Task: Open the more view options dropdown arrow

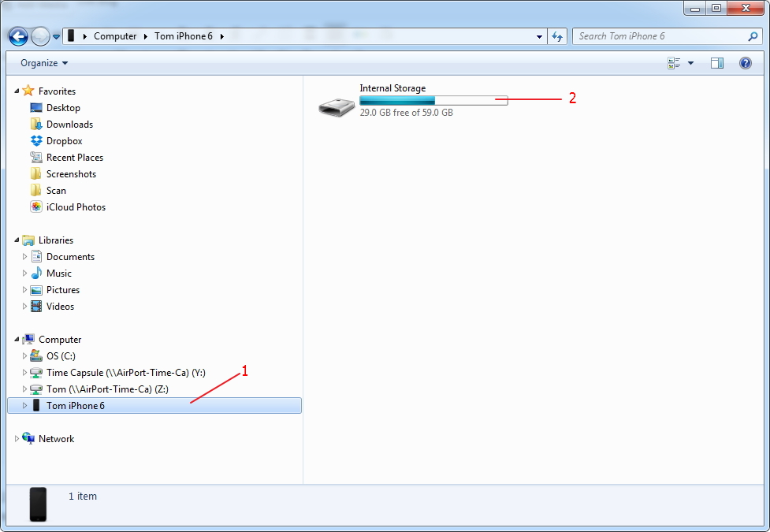Action: click(x=690, y=63)
